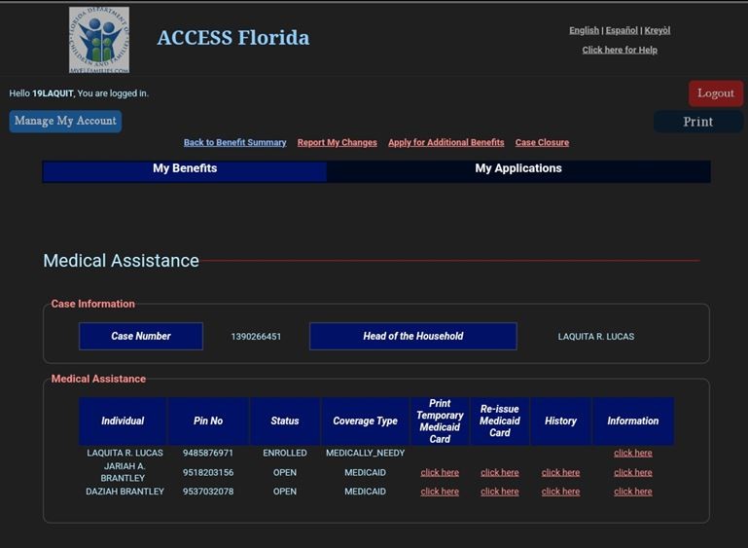Click pin number 9537032078

tap(208, 492)
